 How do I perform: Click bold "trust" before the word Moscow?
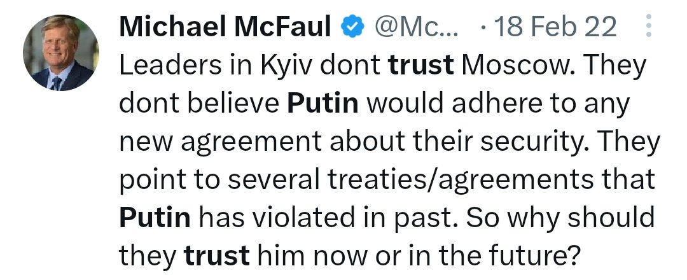(x=421, y=66)
